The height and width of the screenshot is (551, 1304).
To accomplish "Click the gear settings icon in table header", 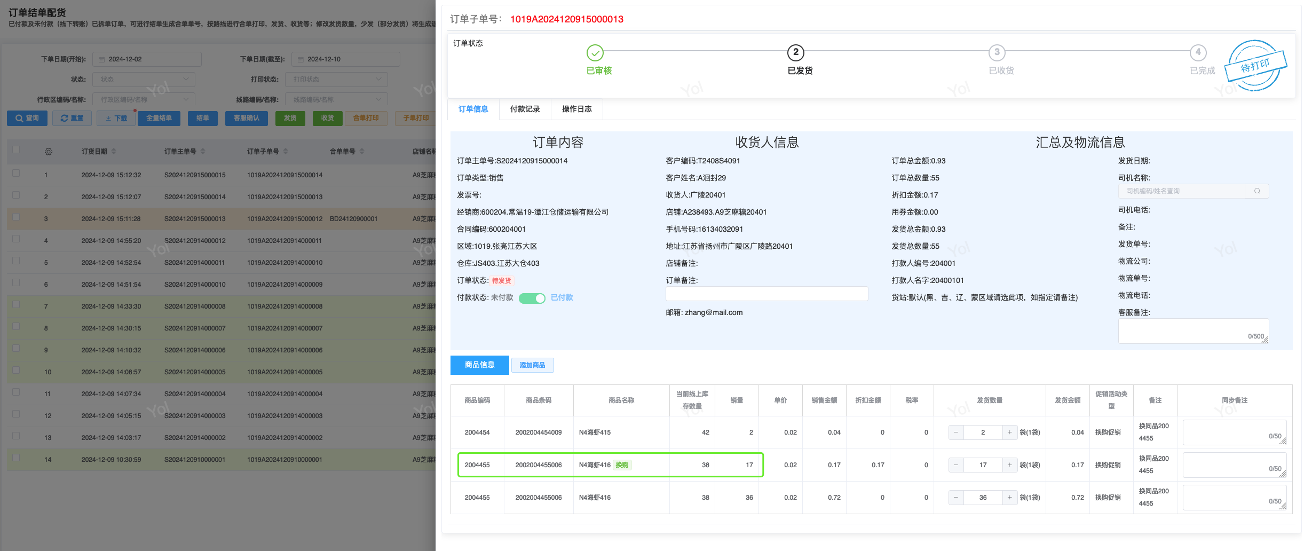I will 49,152.
